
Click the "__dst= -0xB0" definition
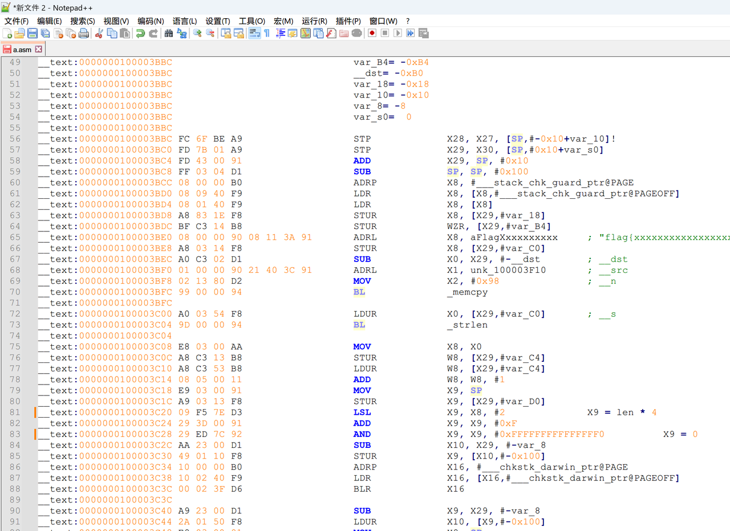click(388, 73)
